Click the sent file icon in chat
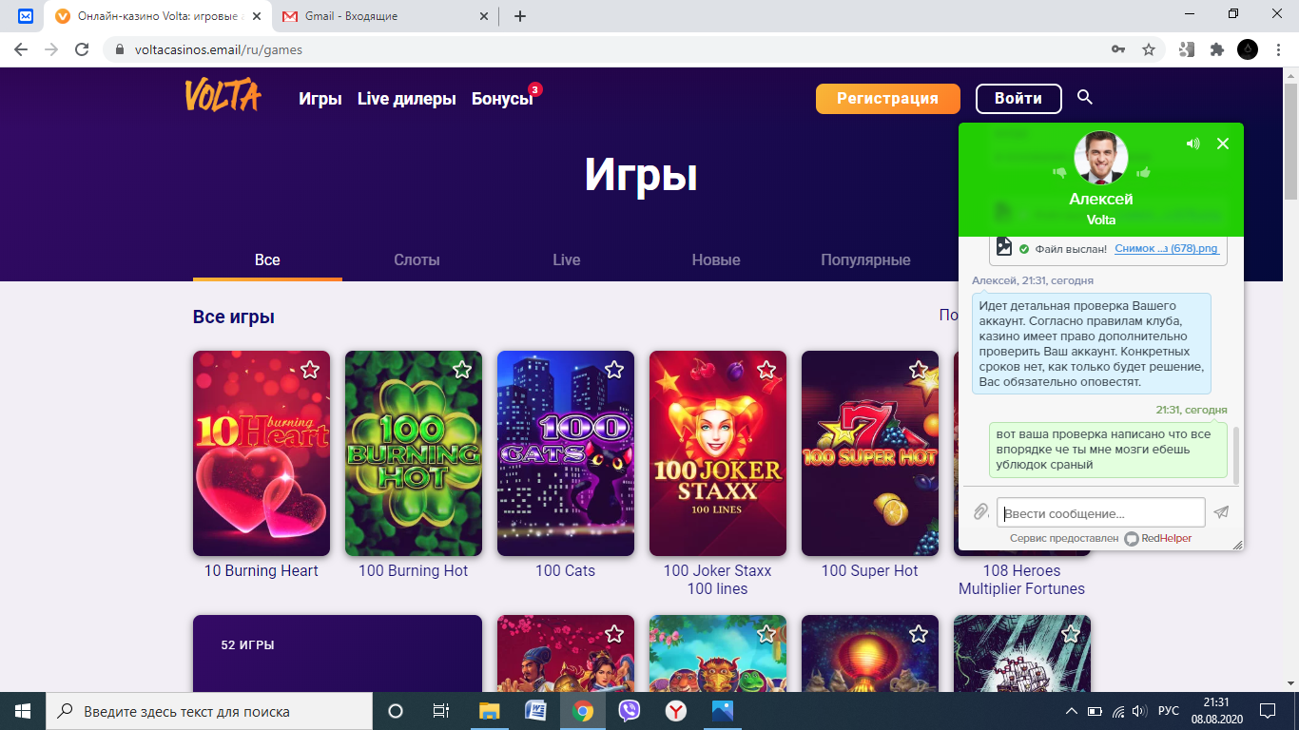The image size is (1299, 730). pos(1003,247)
